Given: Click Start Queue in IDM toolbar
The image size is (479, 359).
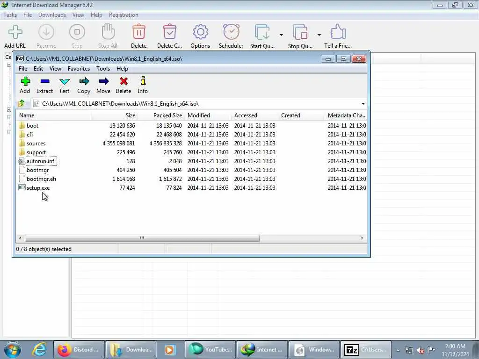Looking at the screenshot, I should (x=262, y=36).
